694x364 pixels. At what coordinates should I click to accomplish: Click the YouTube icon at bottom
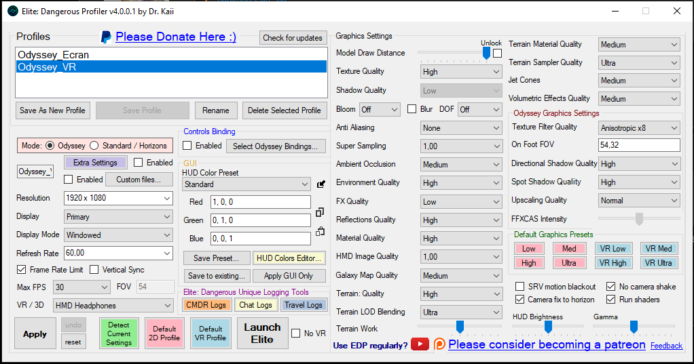[420, 344]
